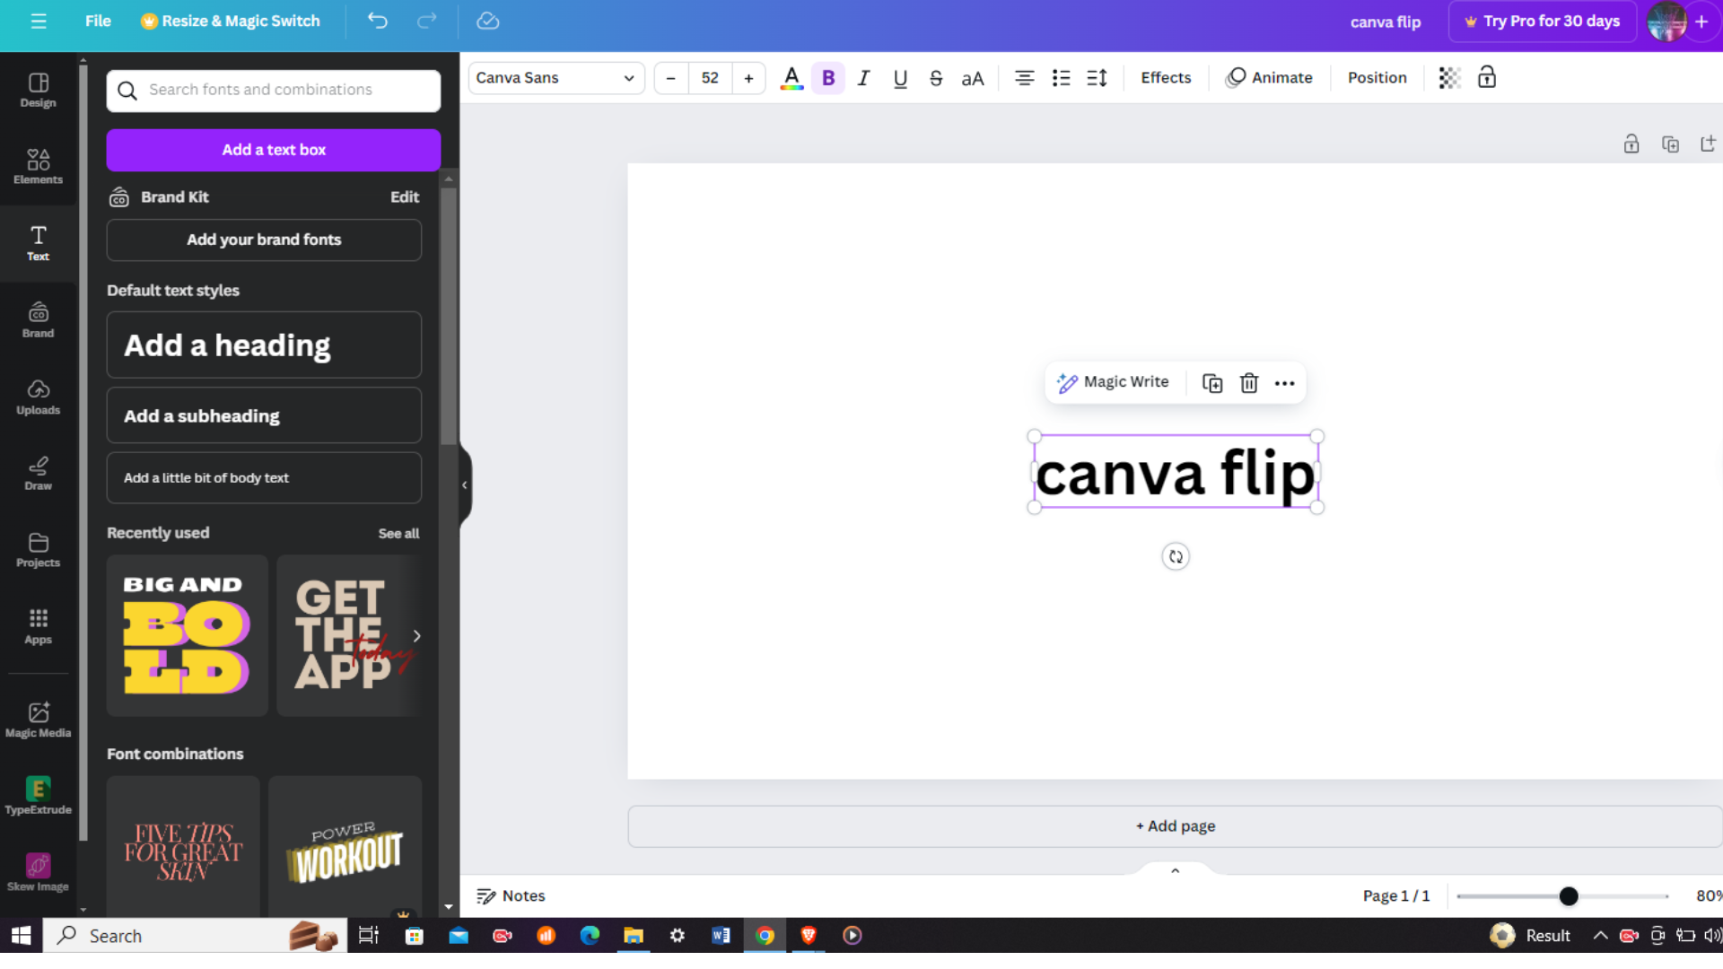Toggle strikethrough formatting
1723x969 pixels.
click(x=936, y=78)
